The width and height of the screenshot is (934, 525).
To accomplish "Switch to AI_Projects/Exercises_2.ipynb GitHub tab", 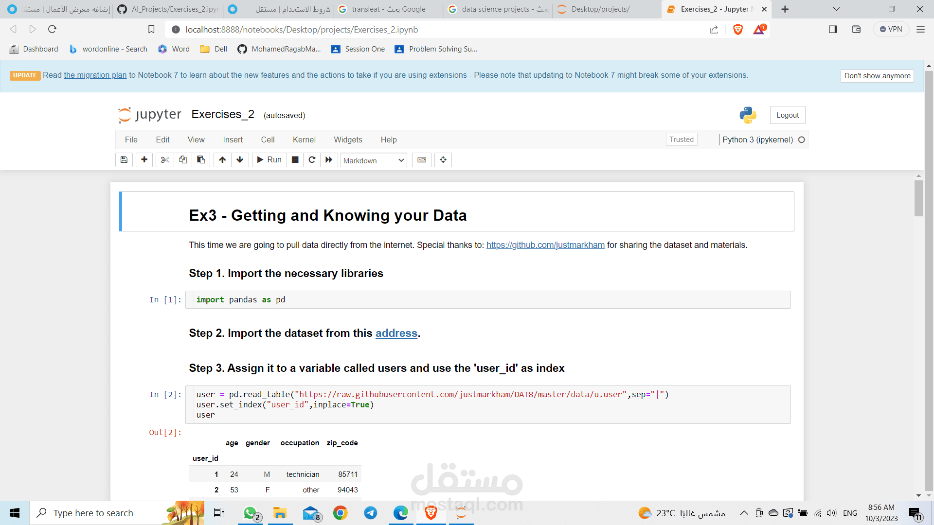I will (168, 9).
